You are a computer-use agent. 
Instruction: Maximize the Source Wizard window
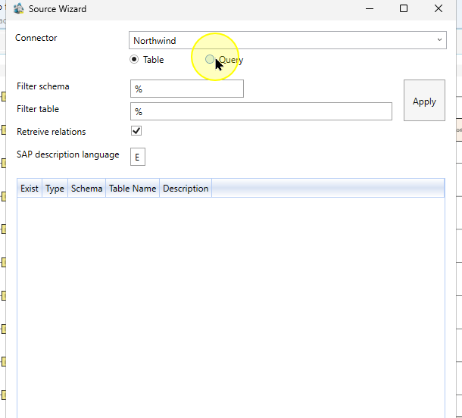pyautogui.click(x=404, y=8)
